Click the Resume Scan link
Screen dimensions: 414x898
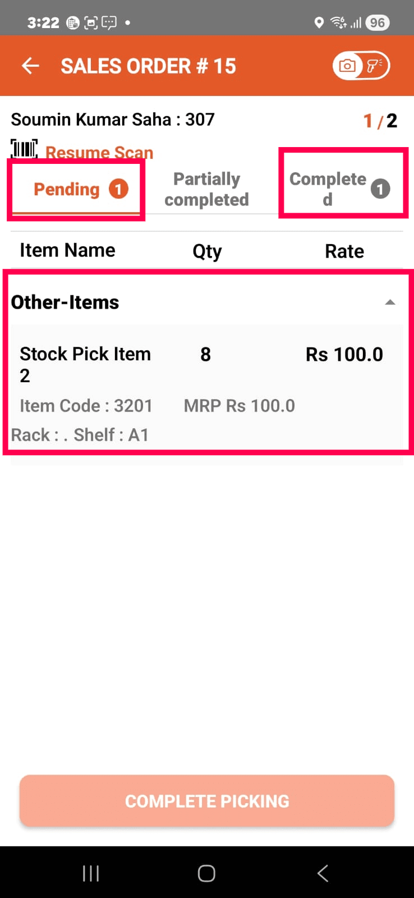(x=99, y=152)
